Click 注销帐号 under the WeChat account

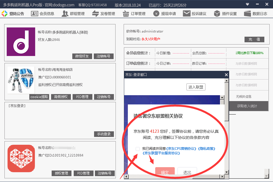pos(104,56)
